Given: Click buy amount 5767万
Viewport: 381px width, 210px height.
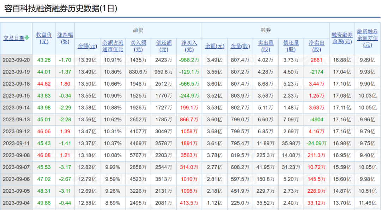Looking at the screenshot, I should (138, 155).
